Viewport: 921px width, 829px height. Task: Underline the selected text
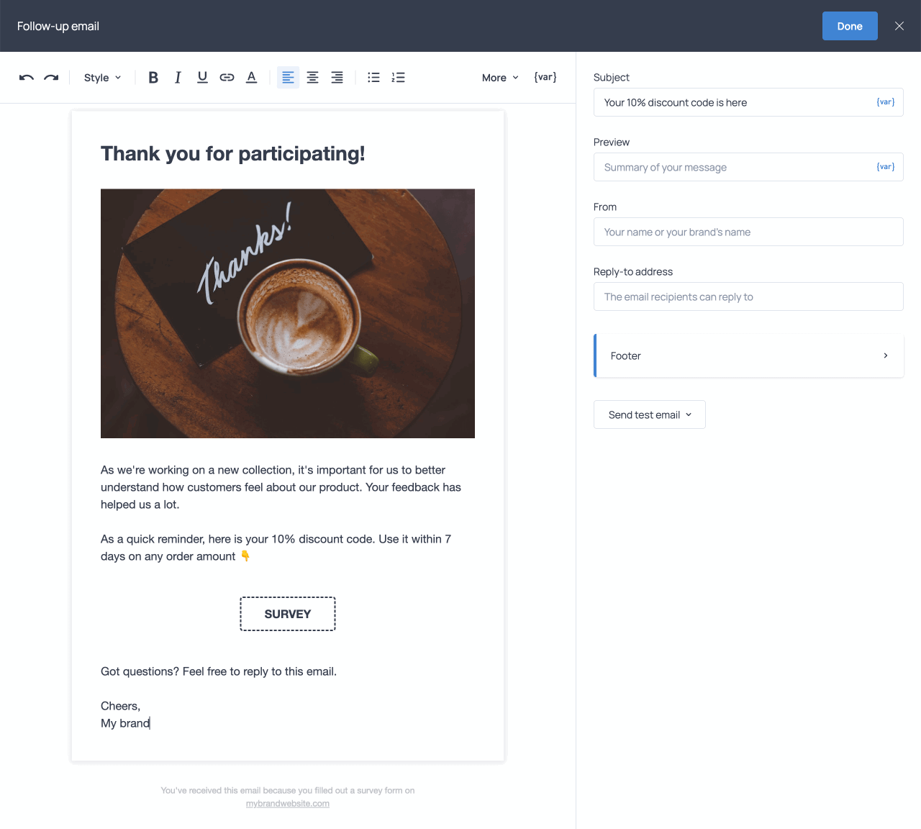click(x=201, y=77)
